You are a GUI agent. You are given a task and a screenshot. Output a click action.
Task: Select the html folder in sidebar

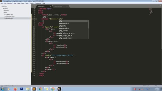pyautogui.click(x=8, y=10)
